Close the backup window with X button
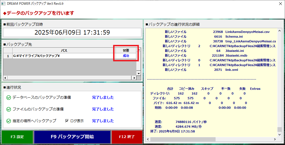Viewport: 285px width, 145px height. [x=280, y=3]
